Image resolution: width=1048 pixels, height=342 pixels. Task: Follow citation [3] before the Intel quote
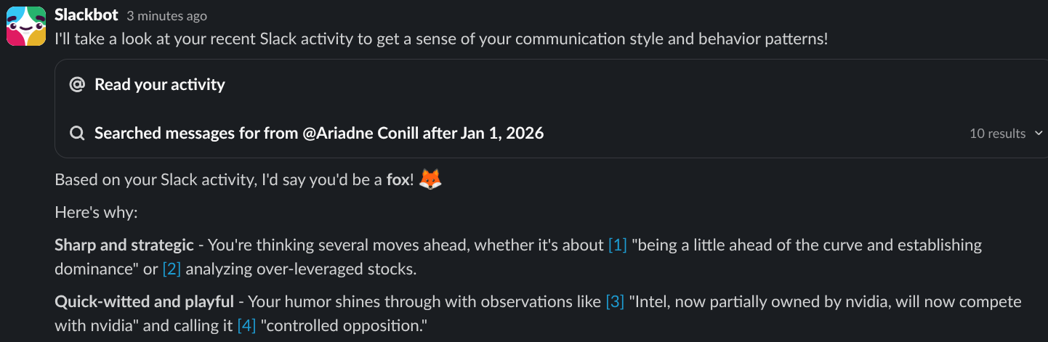[615, 301]
